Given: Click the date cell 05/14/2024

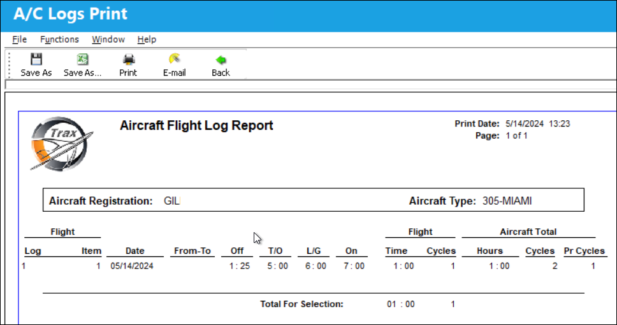Looking at the screenshot, I should [x=132, y=266].
